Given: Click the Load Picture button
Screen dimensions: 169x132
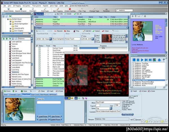Looking at the screenshot, I should click(x=43, y=117).
